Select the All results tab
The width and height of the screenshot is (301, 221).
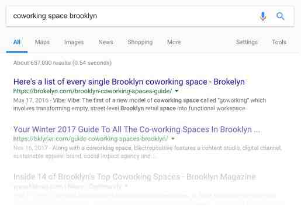pos(17,42)
